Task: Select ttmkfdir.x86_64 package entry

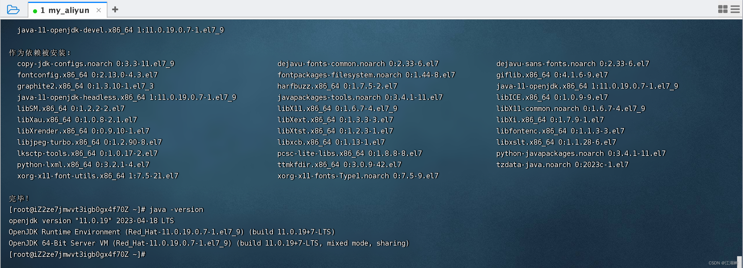Action: pyautogui.click(x=340, y=165)
